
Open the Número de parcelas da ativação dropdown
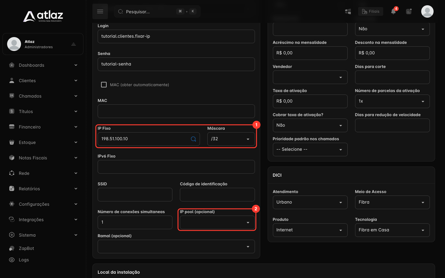tap(392, 101)
